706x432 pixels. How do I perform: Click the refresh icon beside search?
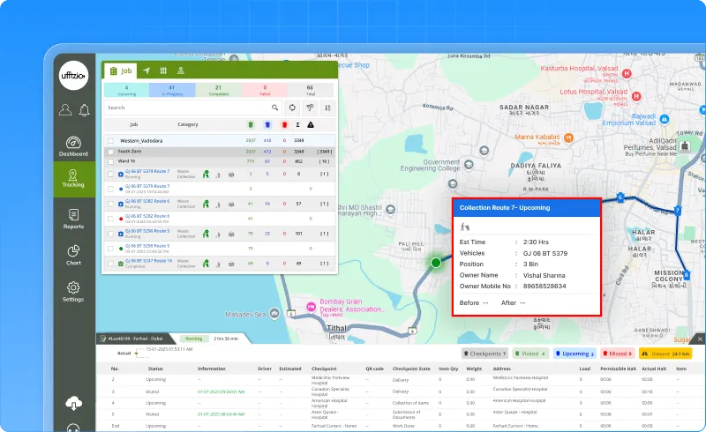(x=293, y=108)
